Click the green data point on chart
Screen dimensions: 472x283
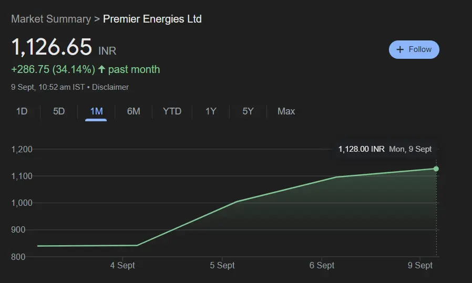pos(436,169)
